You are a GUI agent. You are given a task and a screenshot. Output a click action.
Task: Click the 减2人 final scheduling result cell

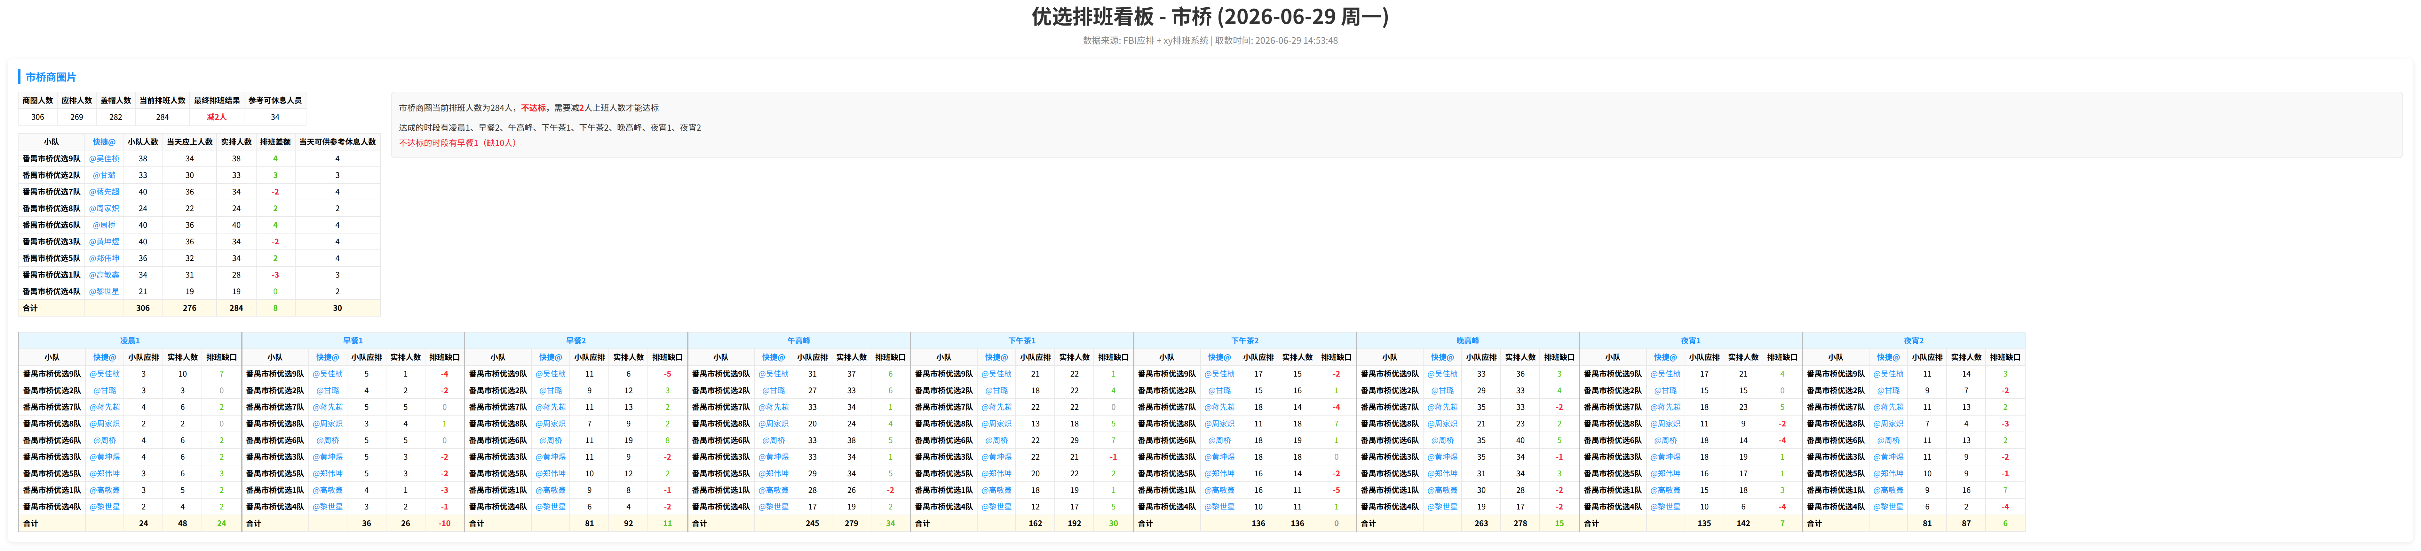(x=217, y=117)
